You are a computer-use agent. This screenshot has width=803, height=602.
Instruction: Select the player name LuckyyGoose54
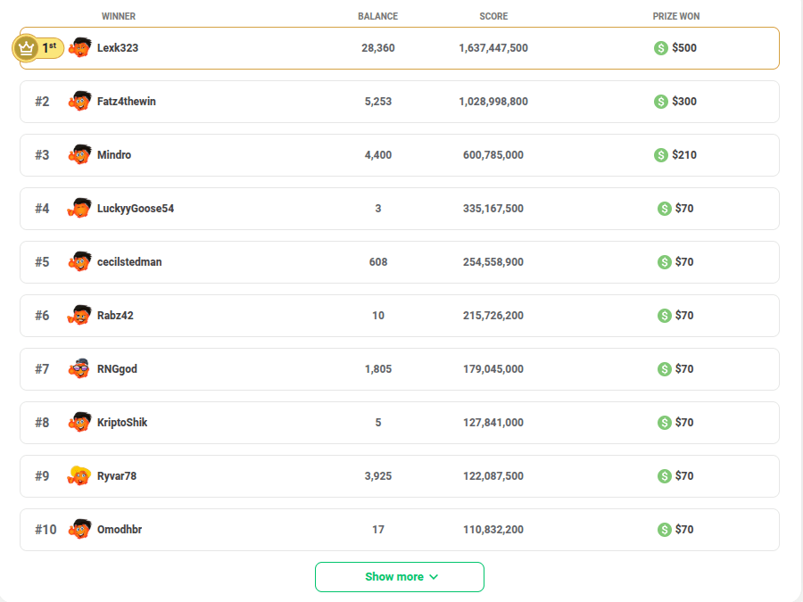click(136, 209)
